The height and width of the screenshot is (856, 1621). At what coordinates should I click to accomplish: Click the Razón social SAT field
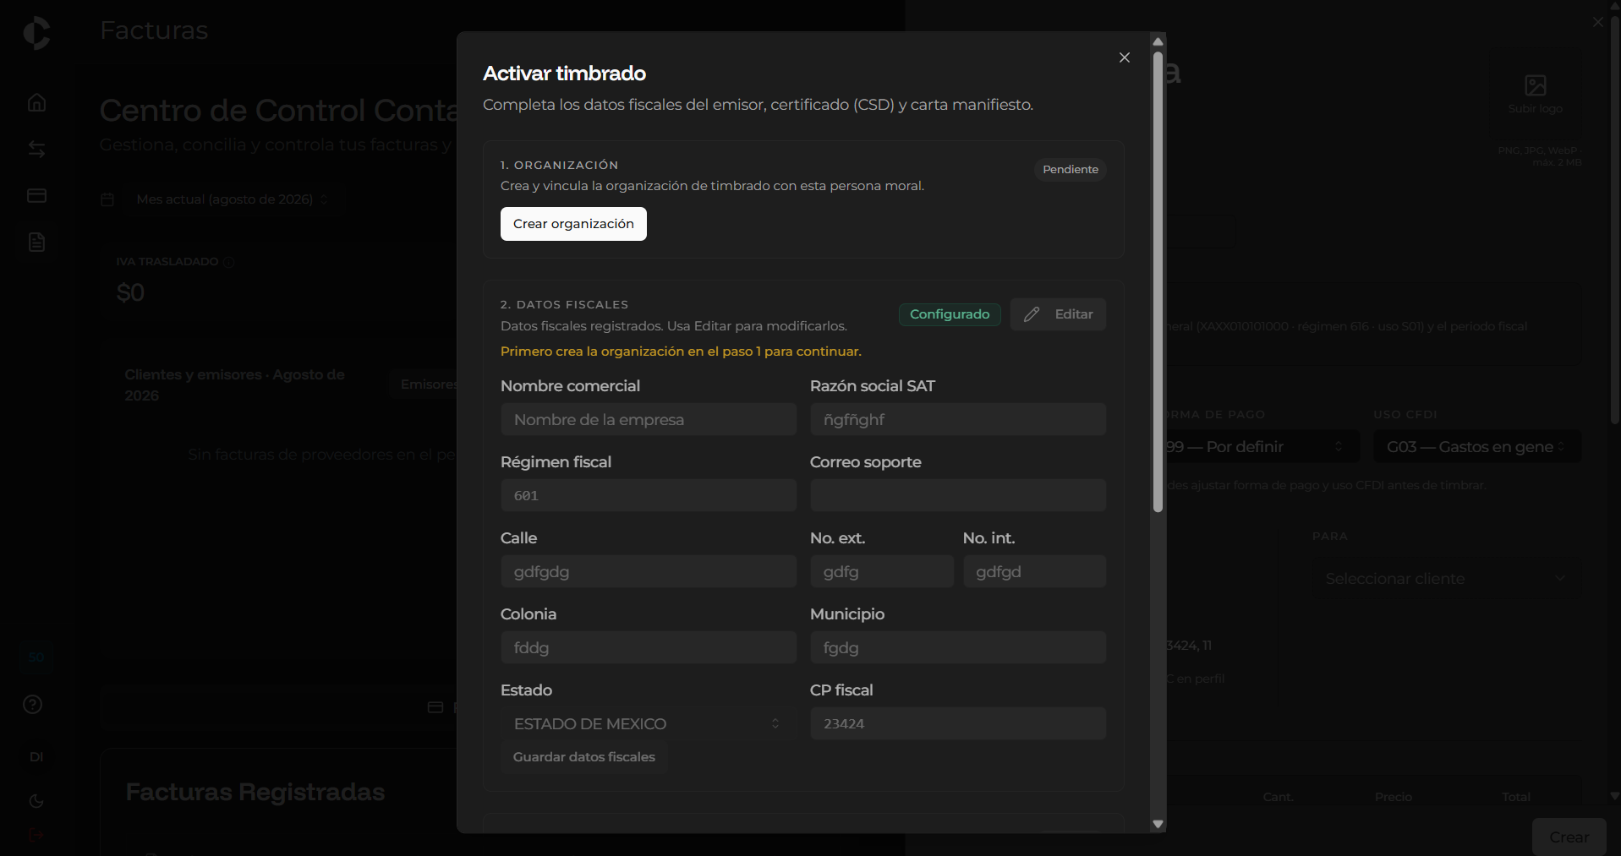tap(958, 419)
